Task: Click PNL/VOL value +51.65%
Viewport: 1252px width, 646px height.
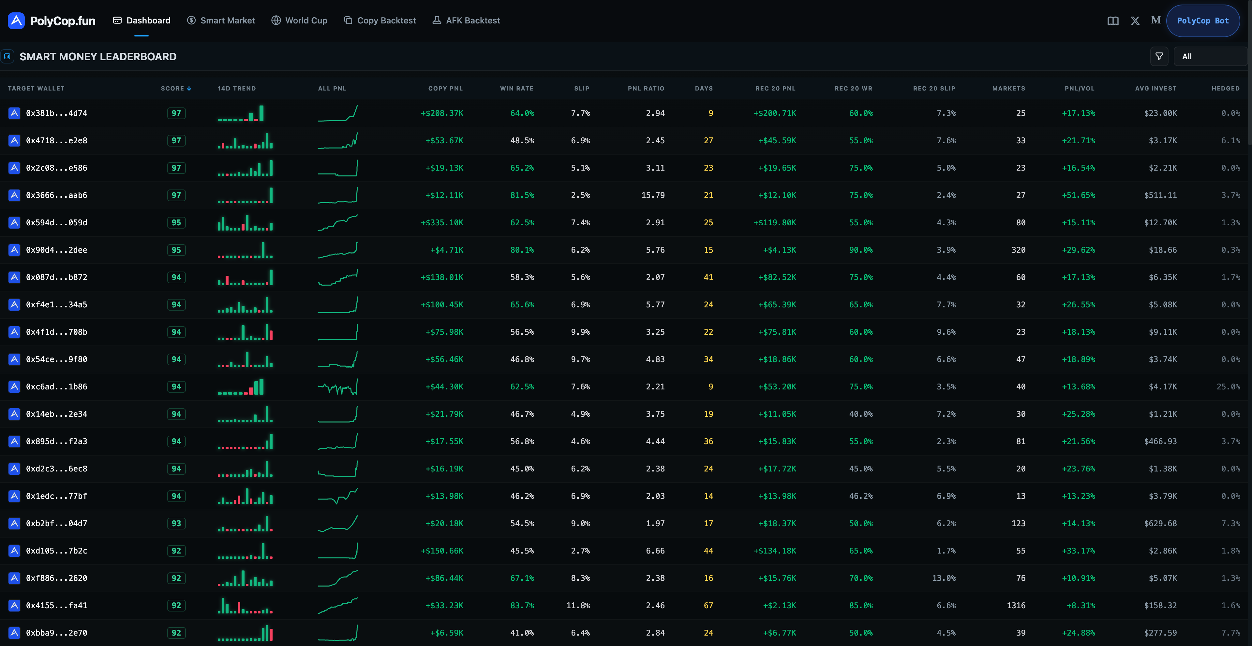Action: coord(1078,195)
